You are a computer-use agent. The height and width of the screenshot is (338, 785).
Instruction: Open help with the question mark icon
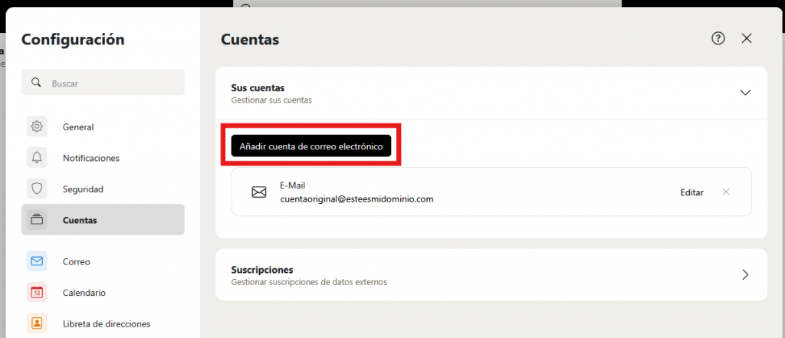pos(718,38)
